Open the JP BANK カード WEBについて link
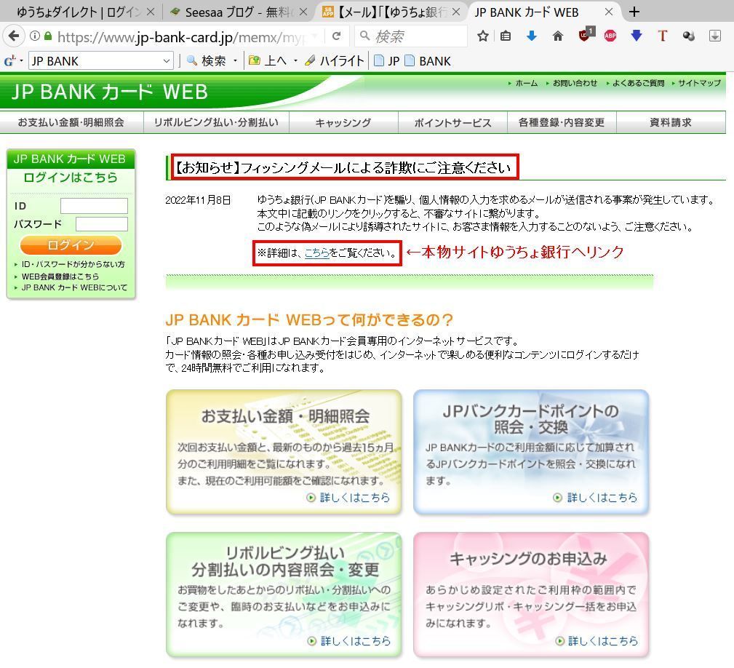The image size is (734, 668). pyautogui.click(x=74, y=287)
